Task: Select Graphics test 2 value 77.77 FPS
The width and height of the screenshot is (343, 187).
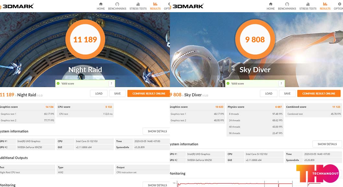Action: click(49, 120)
